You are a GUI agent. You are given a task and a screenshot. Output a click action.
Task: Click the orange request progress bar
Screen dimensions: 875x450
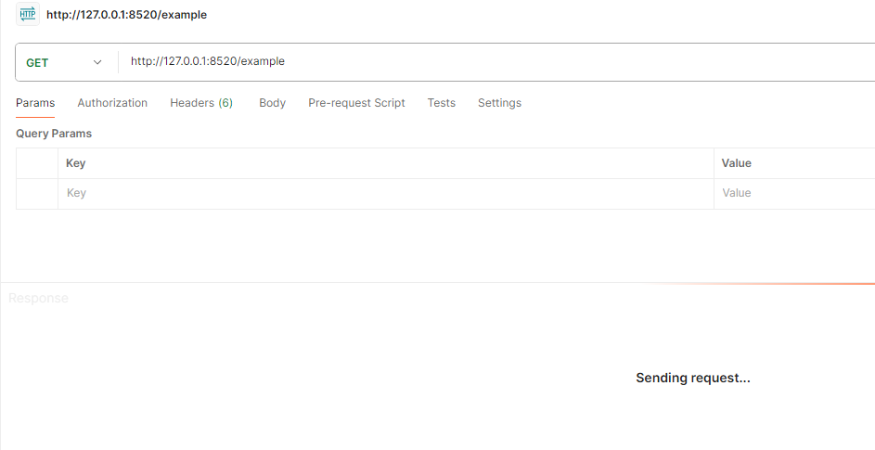[789, 284]
